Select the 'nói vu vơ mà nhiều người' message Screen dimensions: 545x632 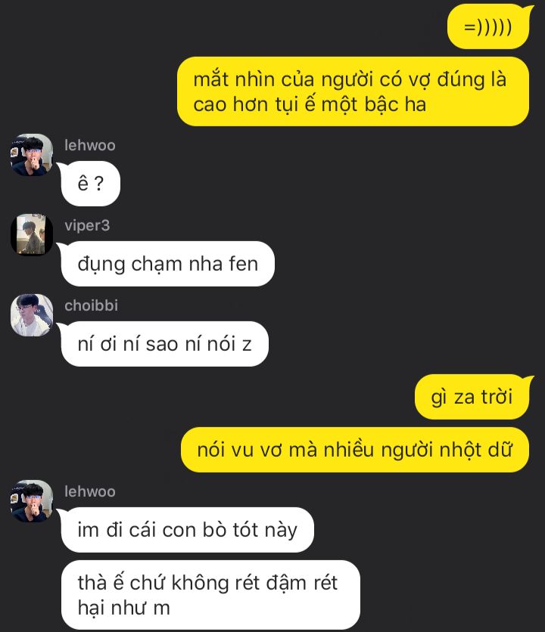354,450
